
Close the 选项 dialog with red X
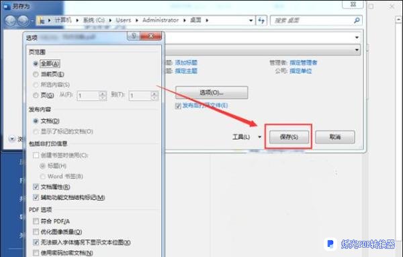pyautogui.click(x=151, y=36)
